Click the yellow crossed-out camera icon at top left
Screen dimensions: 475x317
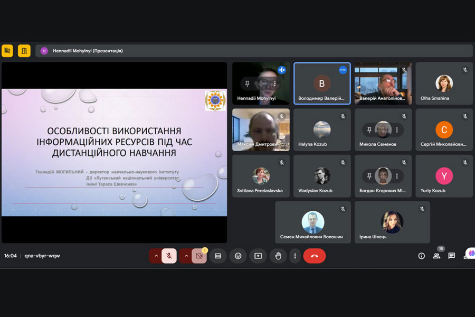tap(7, 51)
